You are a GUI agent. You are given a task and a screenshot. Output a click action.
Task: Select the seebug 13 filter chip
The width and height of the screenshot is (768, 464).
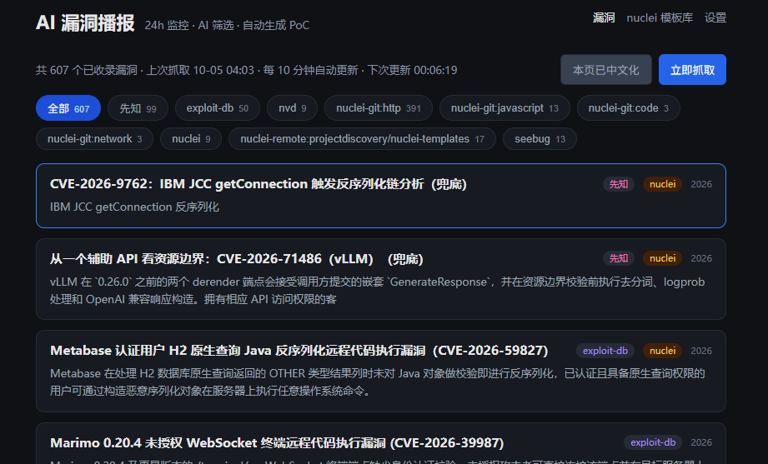coord(540,139)
